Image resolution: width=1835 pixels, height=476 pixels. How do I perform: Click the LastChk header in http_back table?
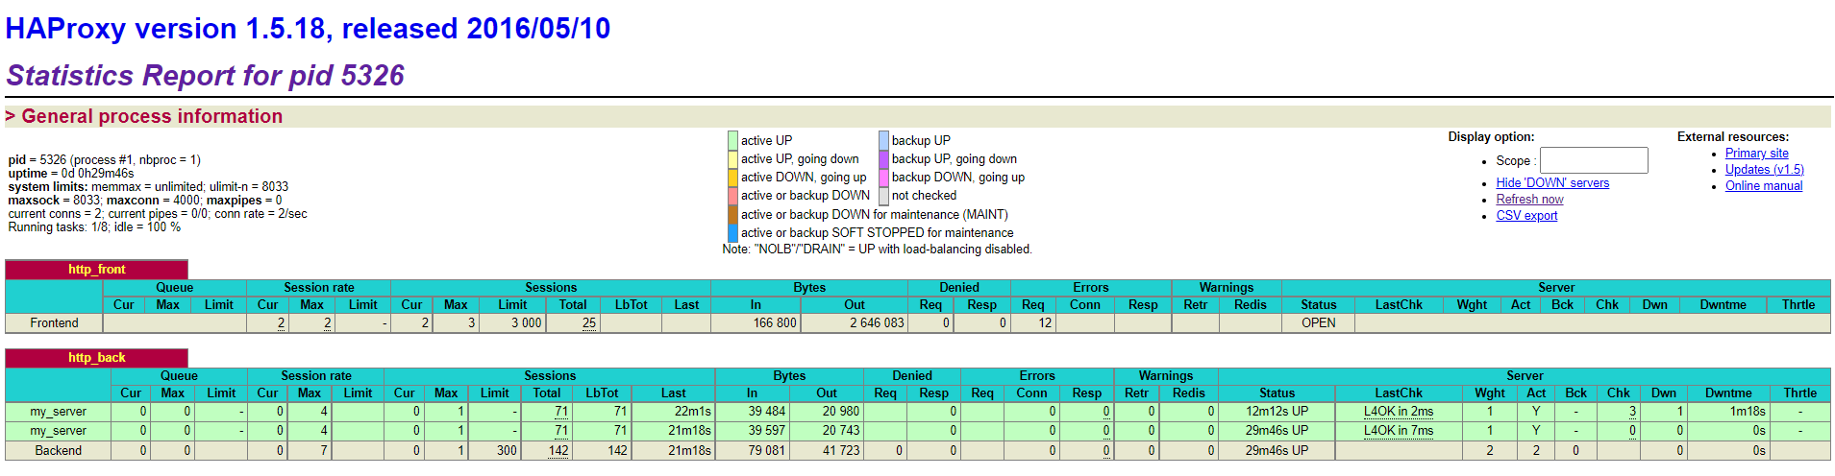(x=1398, y=393)
